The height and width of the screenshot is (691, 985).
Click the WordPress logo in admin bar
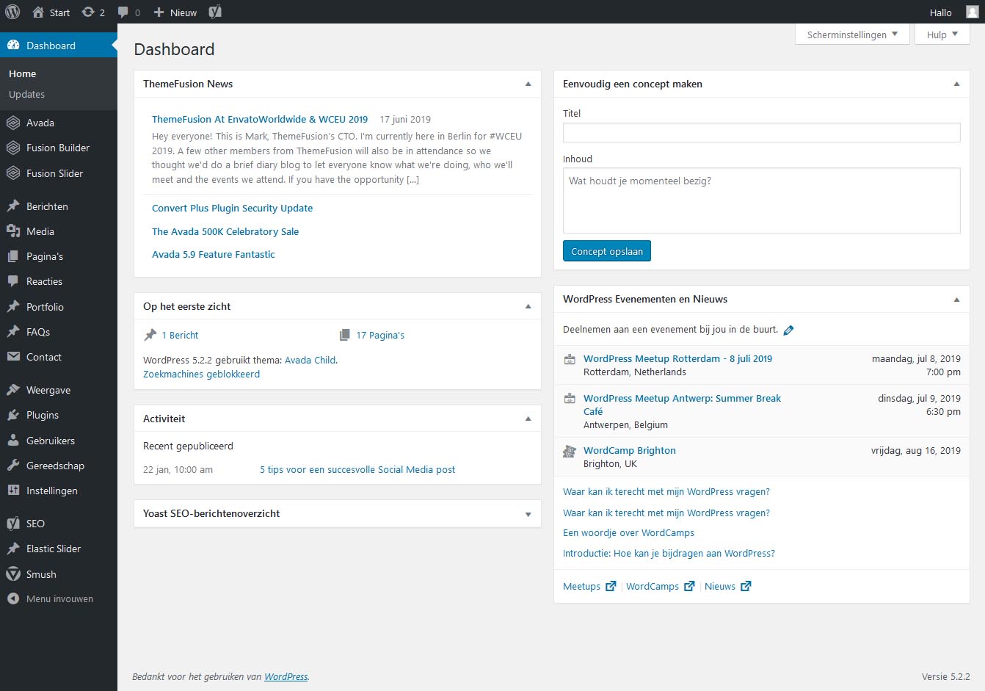12,12
